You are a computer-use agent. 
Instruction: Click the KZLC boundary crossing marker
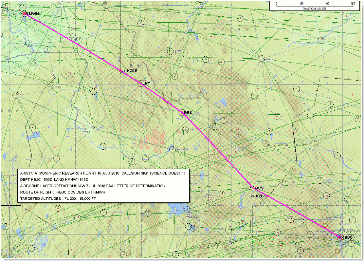coord(267,196)
